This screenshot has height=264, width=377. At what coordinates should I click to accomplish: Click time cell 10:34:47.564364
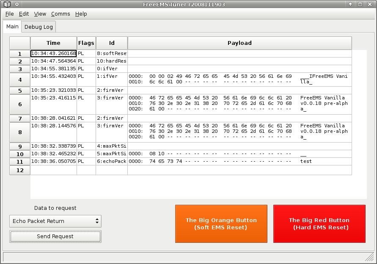[53, 61]
